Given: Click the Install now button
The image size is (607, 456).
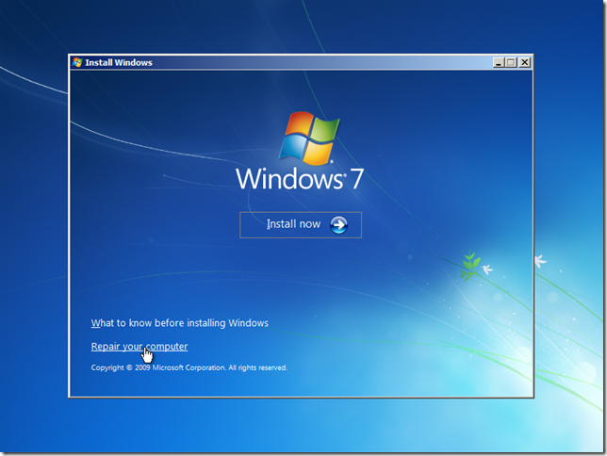Looking at the screenshot, I should click(x=301, y=224).
